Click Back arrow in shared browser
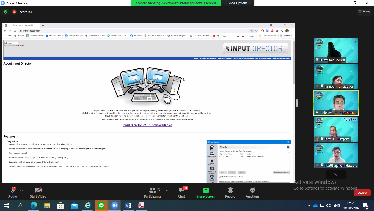Image resolution: width=374 pixels, height=211 pixels. (5, 31)
